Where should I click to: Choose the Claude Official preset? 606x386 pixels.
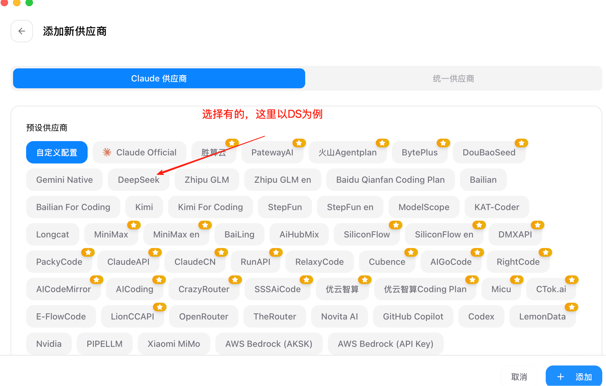(x=140, y=152)
